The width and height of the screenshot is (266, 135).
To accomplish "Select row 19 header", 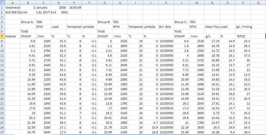I will click(2, 94).
